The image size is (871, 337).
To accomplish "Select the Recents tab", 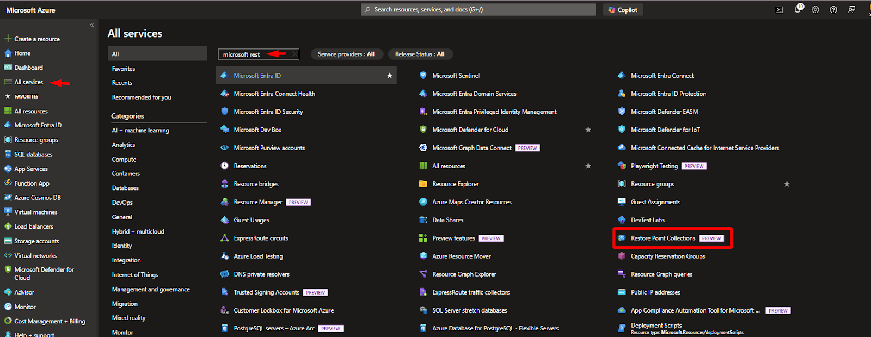I will 122,83.
